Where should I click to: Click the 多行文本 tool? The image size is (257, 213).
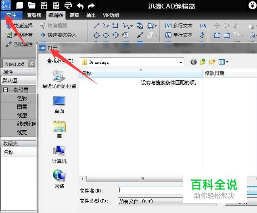179,25
